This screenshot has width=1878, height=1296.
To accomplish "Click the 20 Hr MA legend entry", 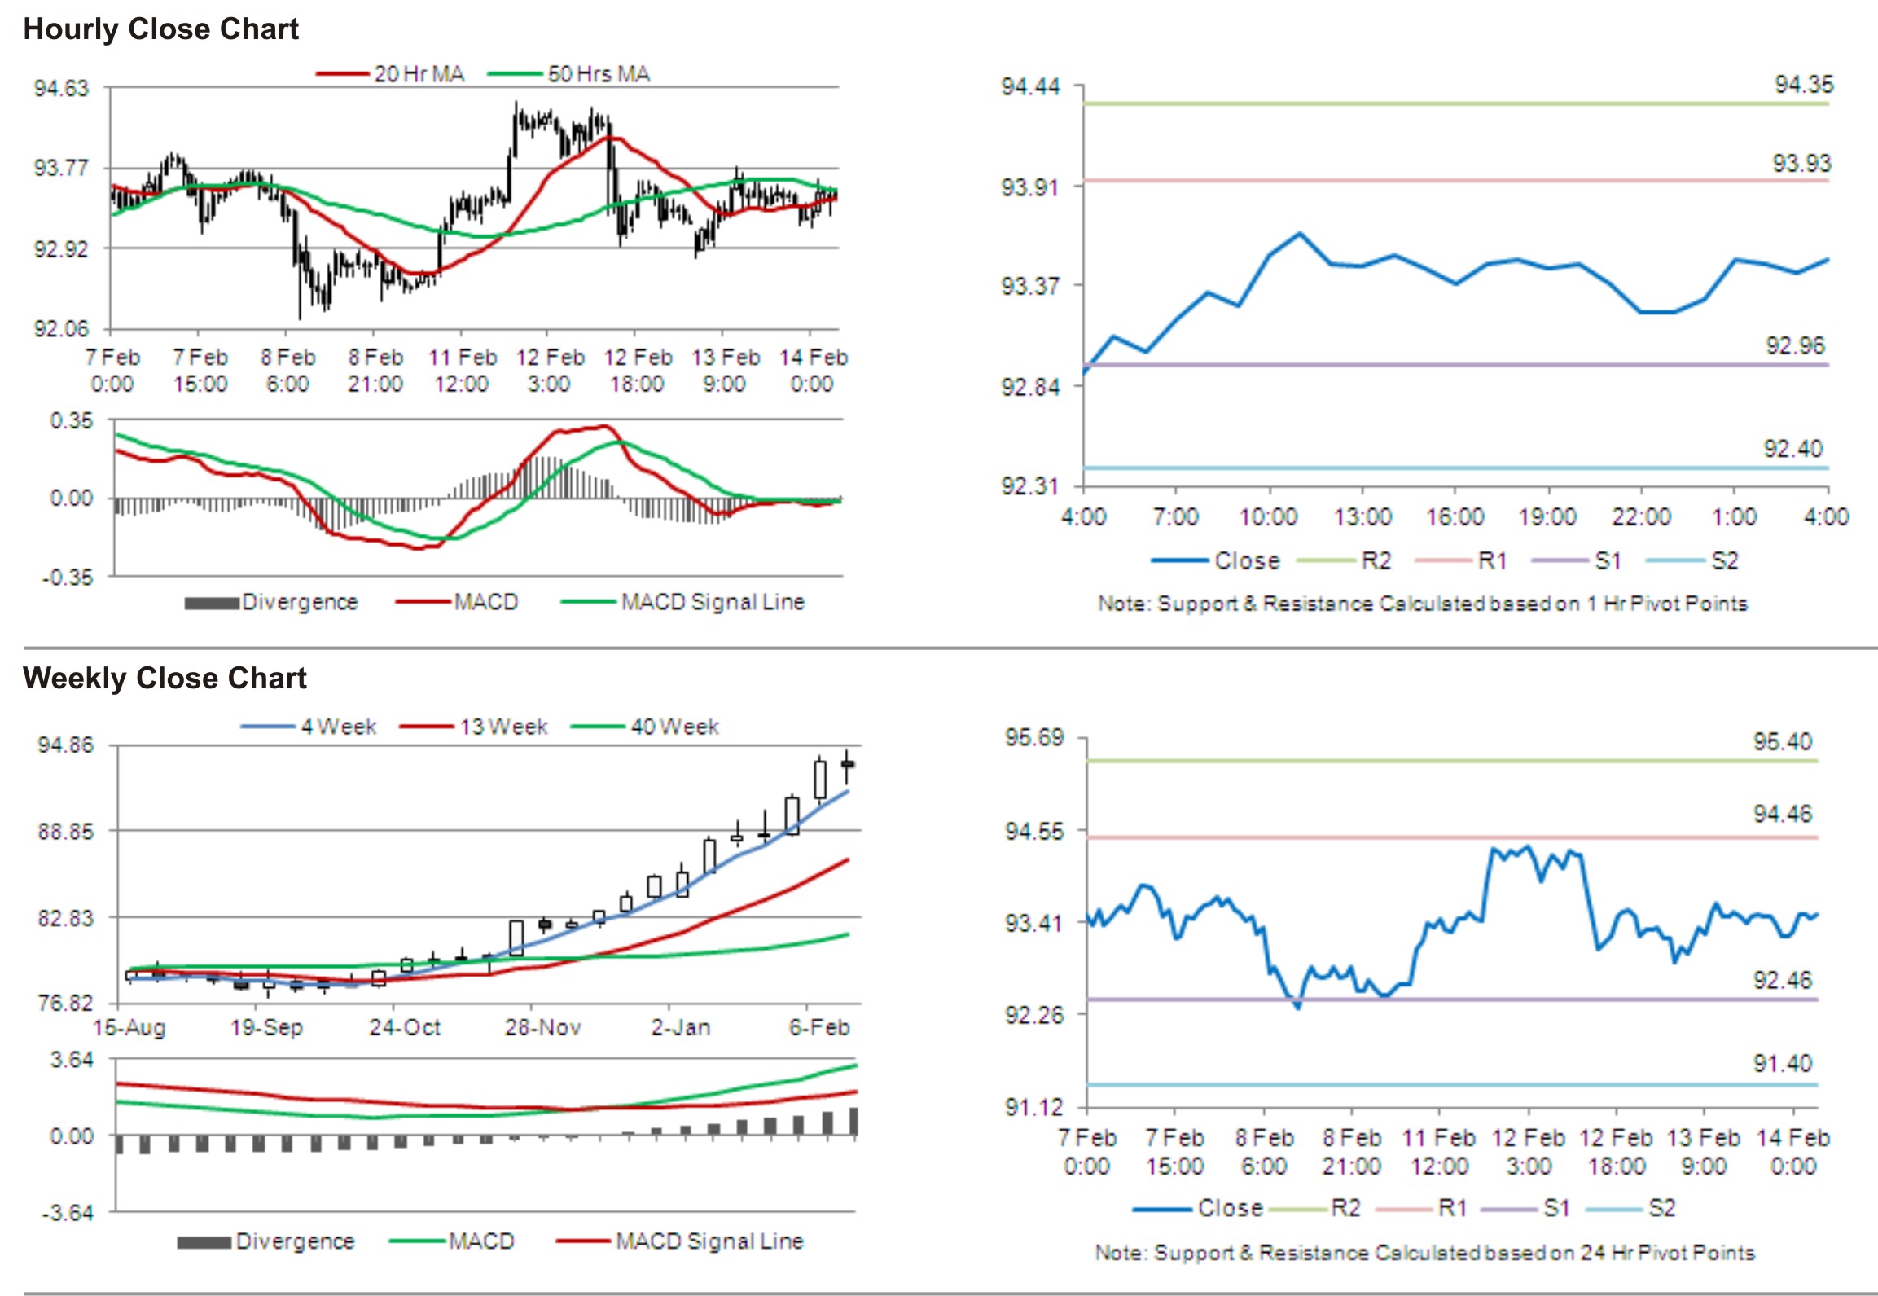I will [391, 74].
